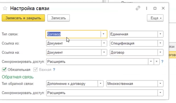Open the Еще menu
Viewport: 176px width, 103px height.
(155, 18)
